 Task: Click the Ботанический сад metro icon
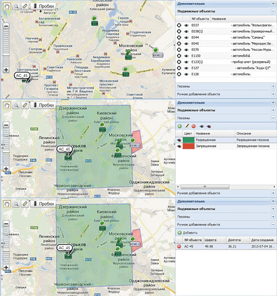tap(37, 22)
